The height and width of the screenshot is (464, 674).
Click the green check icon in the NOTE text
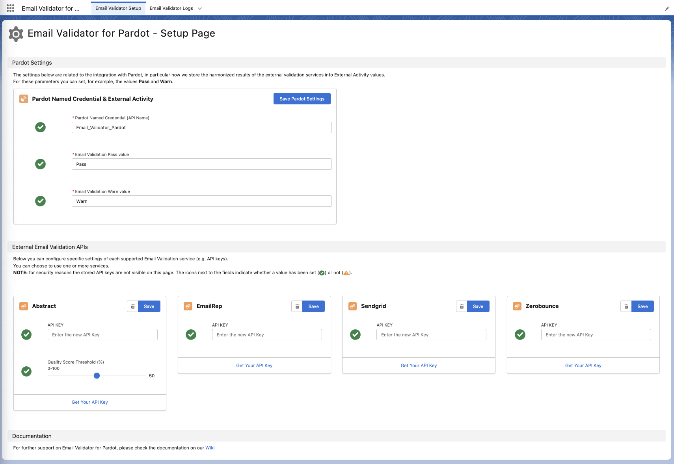click(322, 273)
